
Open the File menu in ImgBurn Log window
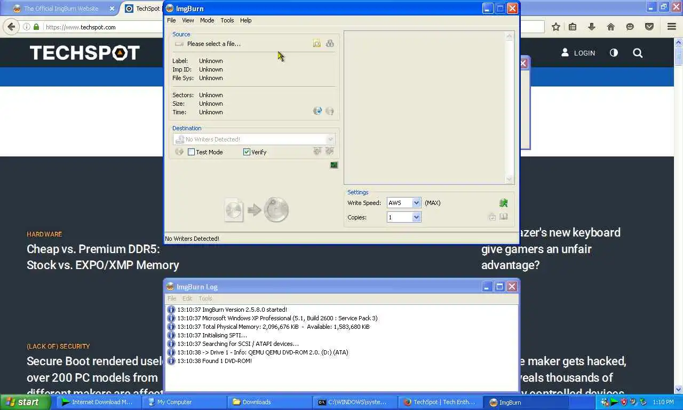[x=172, y=298]
